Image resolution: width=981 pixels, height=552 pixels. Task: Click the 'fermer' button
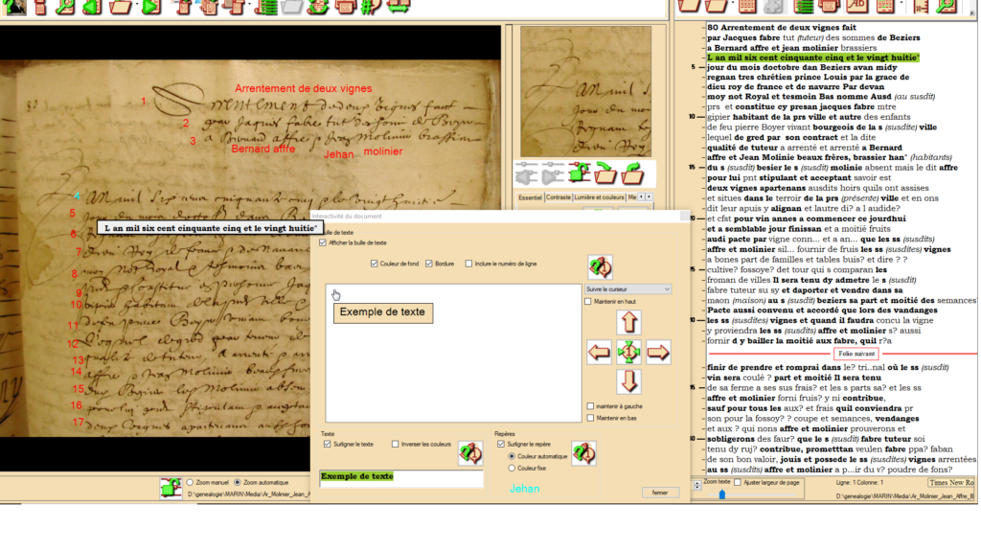(x=660, y=494)
